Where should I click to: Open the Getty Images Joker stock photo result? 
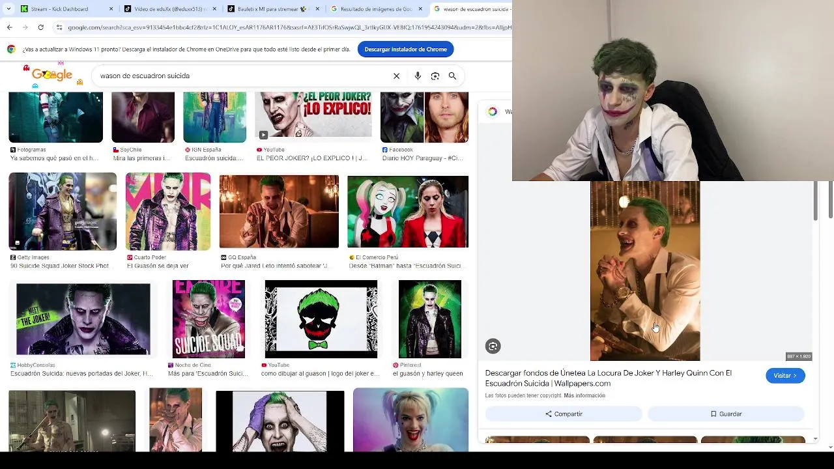tap(63, 212)
